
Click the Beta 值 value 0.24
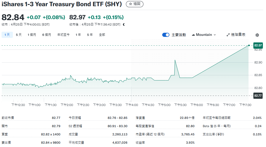(258, 126)
